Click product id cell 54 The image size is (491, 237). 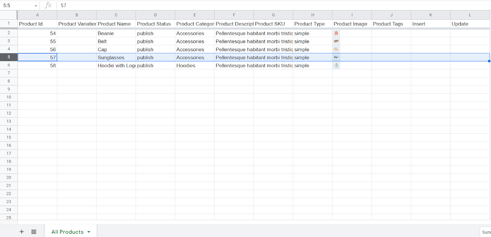[37, 33]
